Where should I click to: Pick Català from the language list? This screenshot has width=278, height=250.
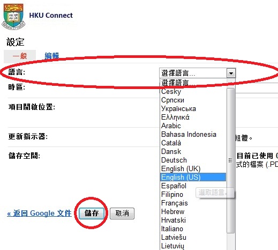(x=193, y=143)
